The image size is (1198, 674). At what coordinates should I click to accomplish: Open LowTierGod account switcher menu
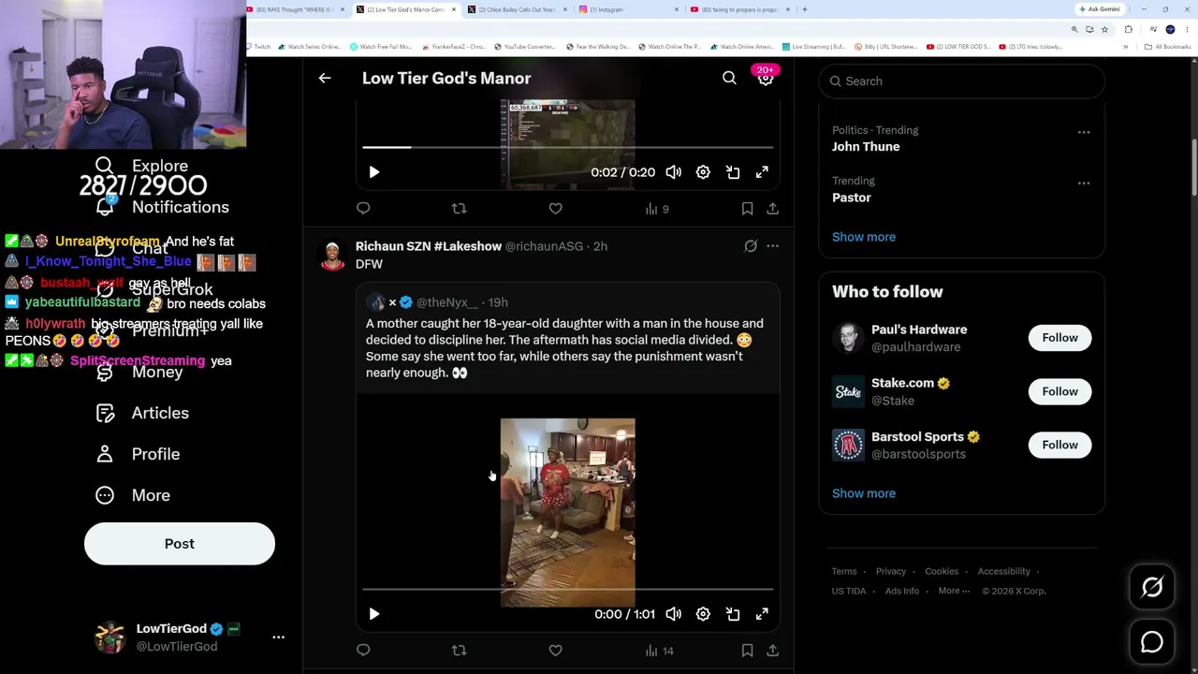coord(189,637)
